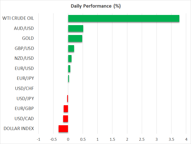Click the AUD/USD green bar
Viewport: 191px width, 144px height.
[76, 28]
